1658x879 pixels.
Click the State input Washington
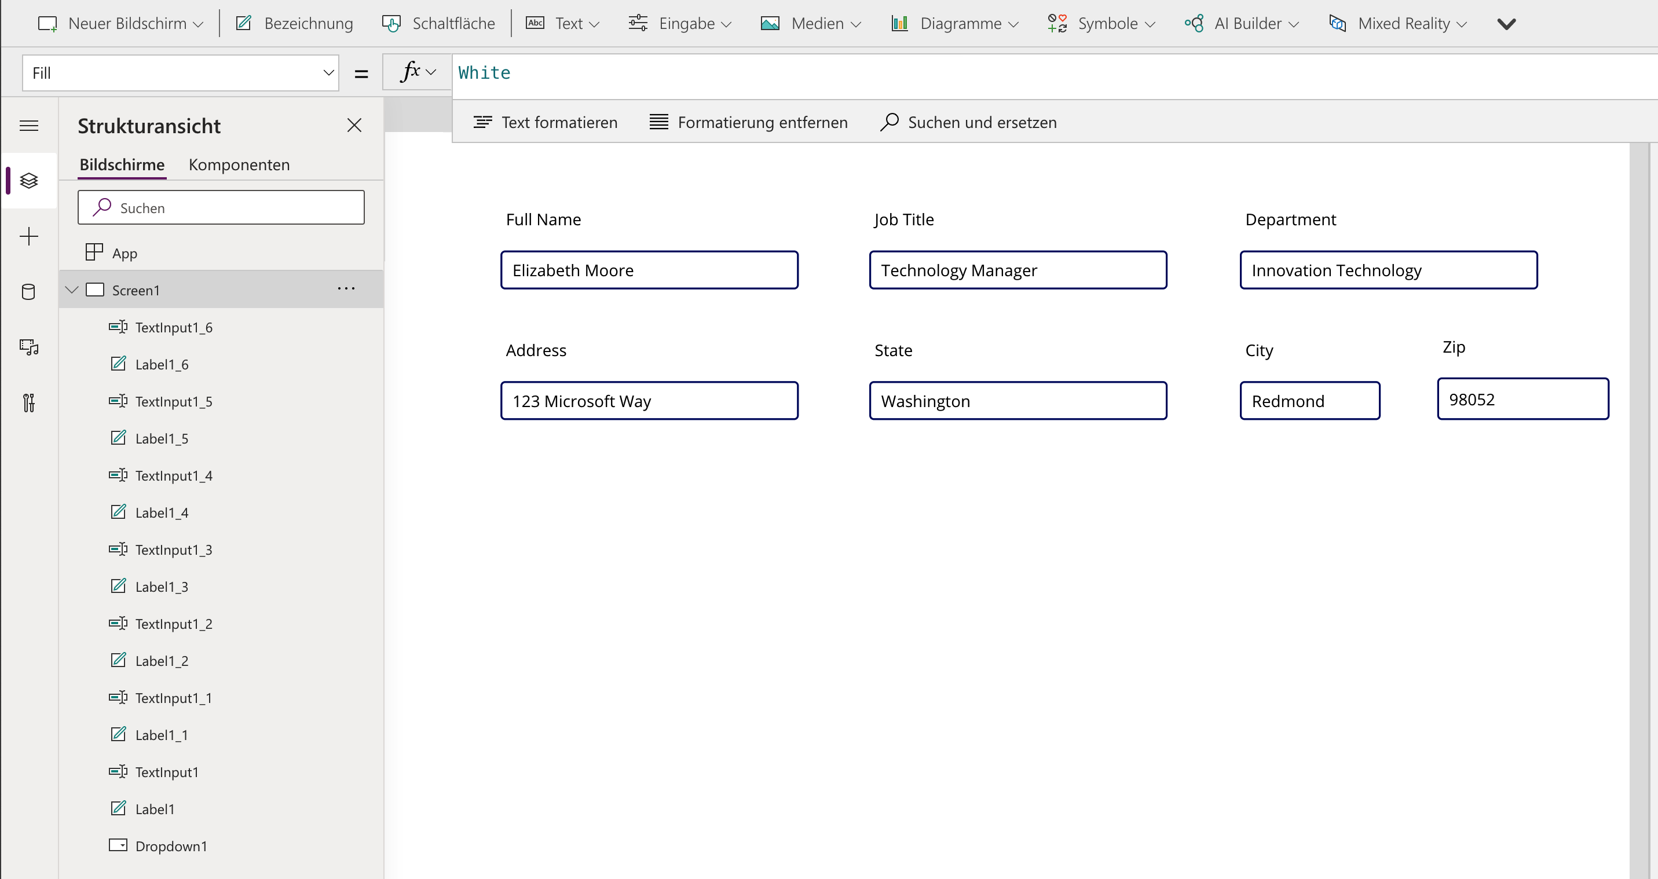pyautogui.click(x=1018, y=401)
